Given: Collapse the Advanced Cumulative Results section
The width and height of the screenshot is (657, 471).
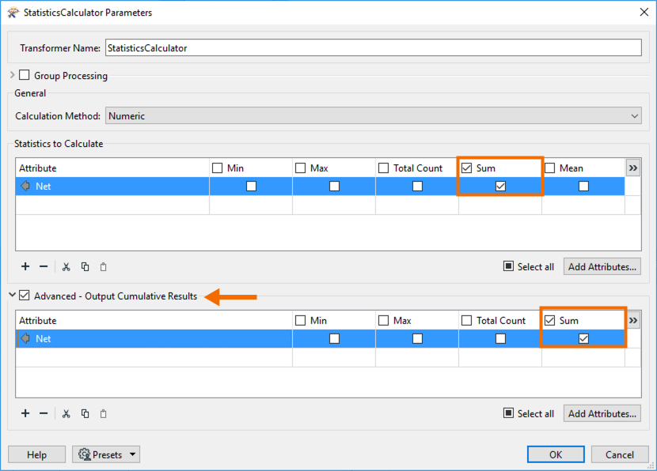Looking at the screenshot, I should (12, 295).
